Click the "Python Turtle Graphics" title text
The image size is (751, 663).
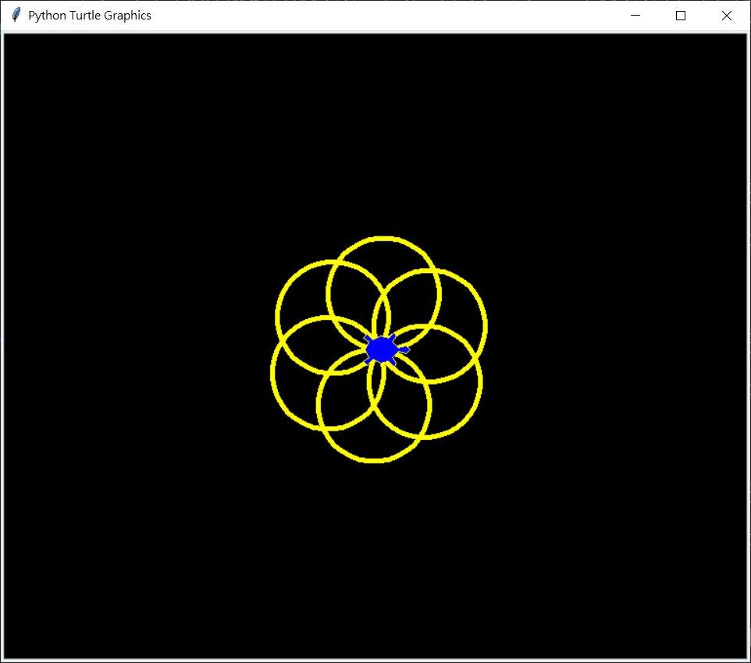click(90, 16)
